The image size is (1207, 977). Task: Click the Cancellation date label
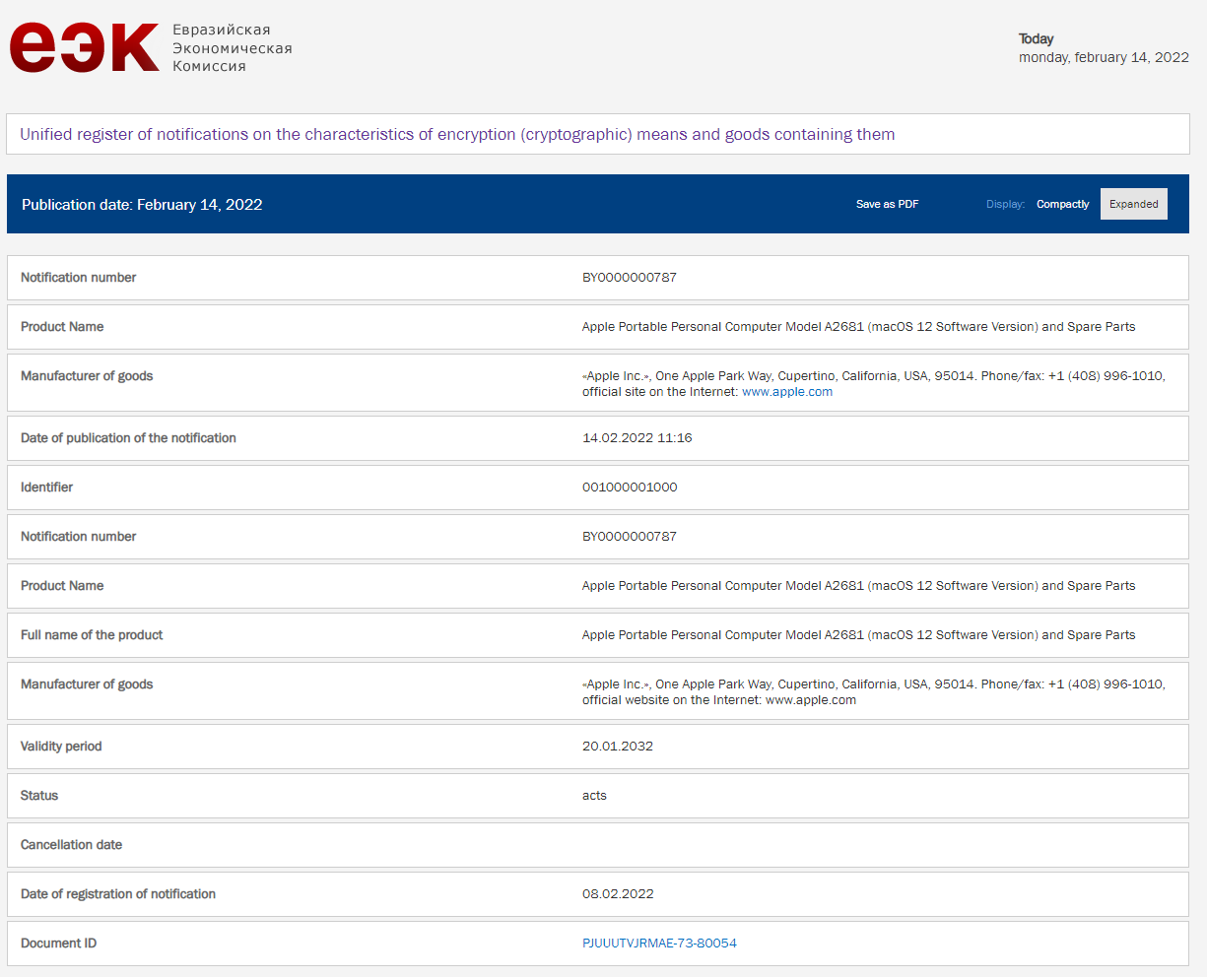coord(71,845)
